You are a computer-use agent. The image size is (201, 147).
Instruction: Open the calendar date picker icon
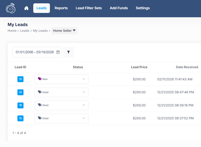coord(58,52)
